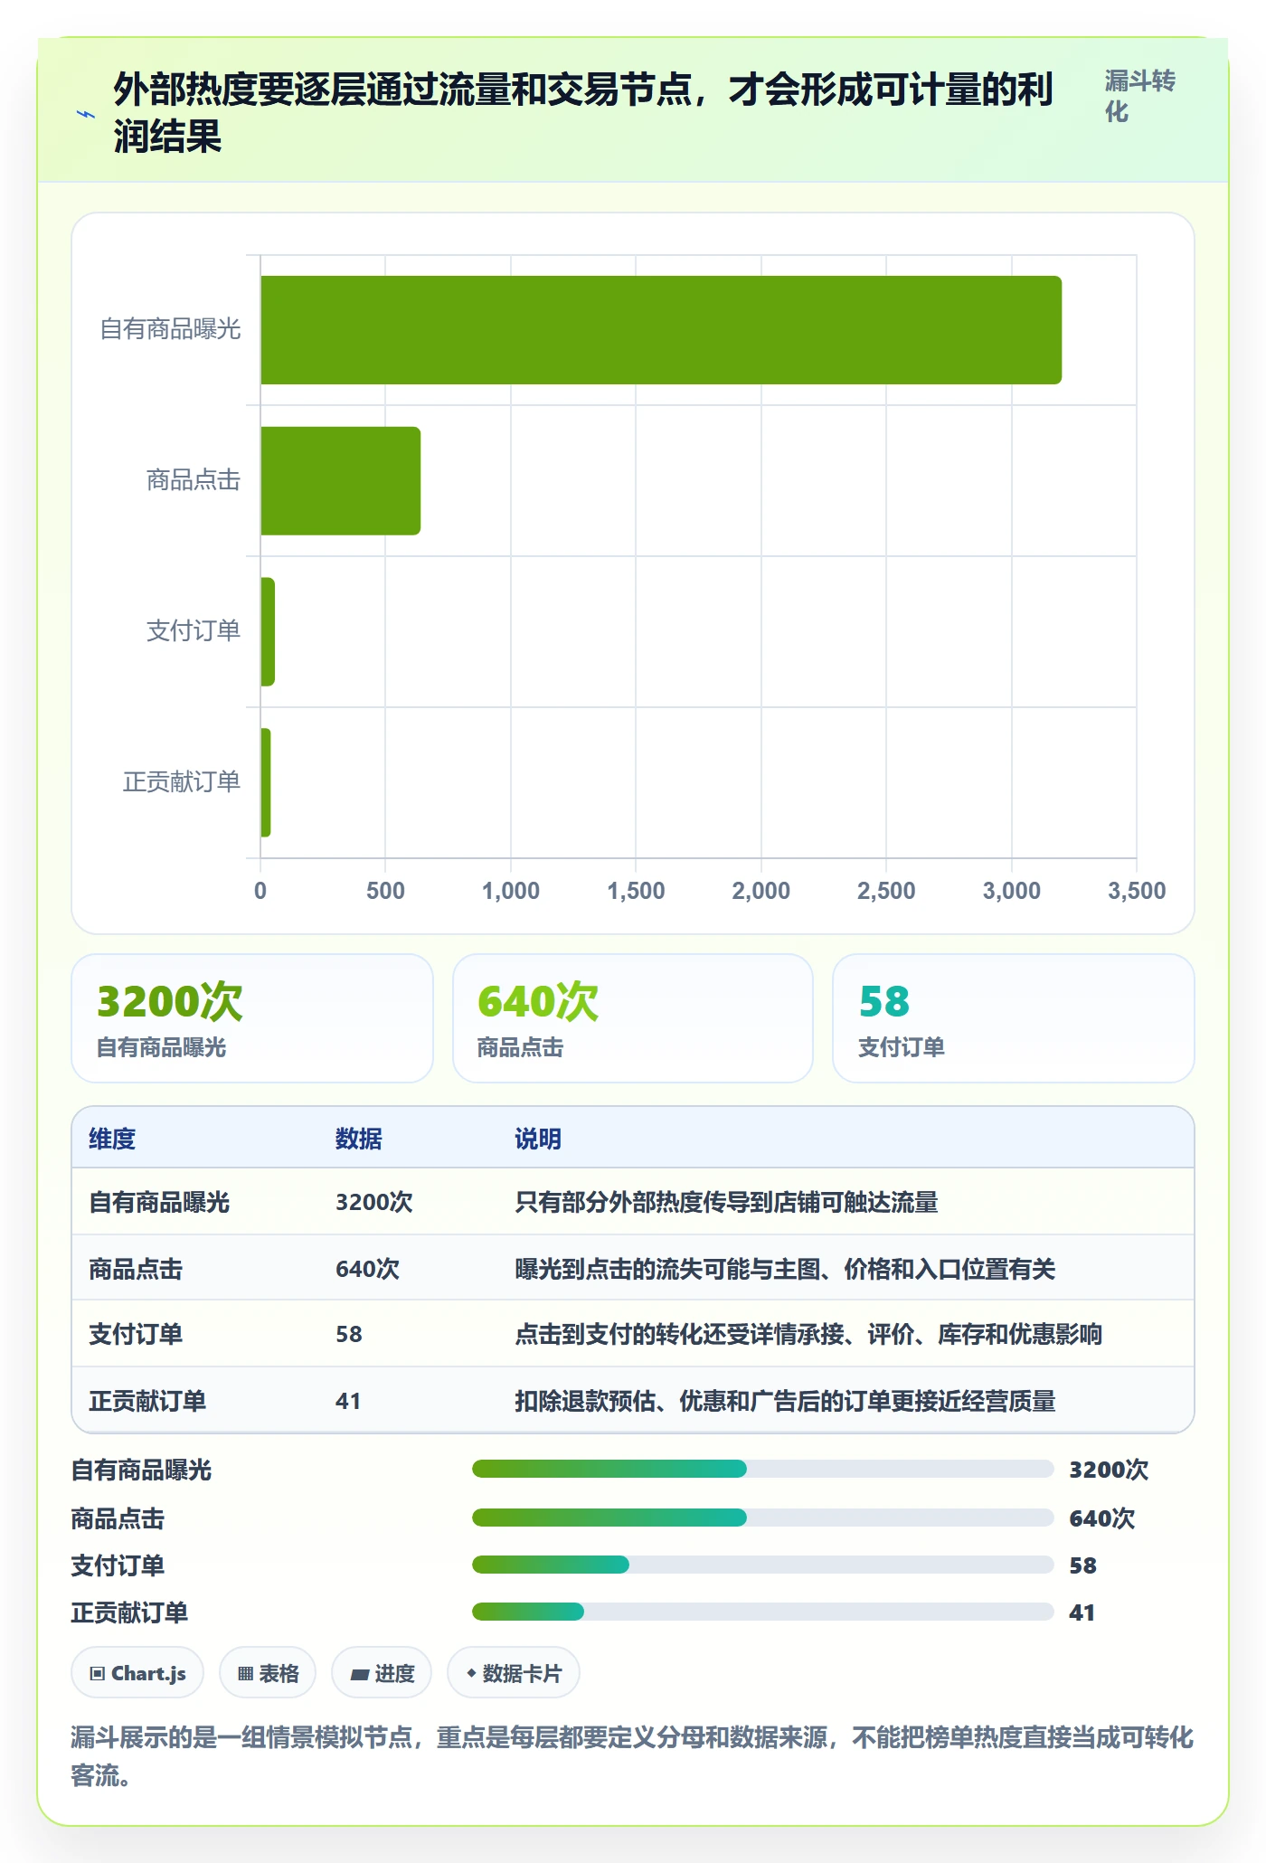The height and width of the screenshot is (1863, 1266).
Task: Click the footer note starting 漏斗展示的是
Action: click(x=632, y=1756)
